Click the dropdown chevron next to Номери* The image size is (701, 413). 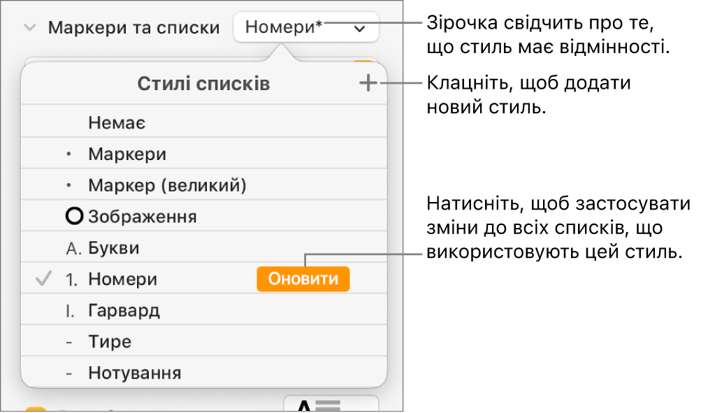[x=359, y=29]
